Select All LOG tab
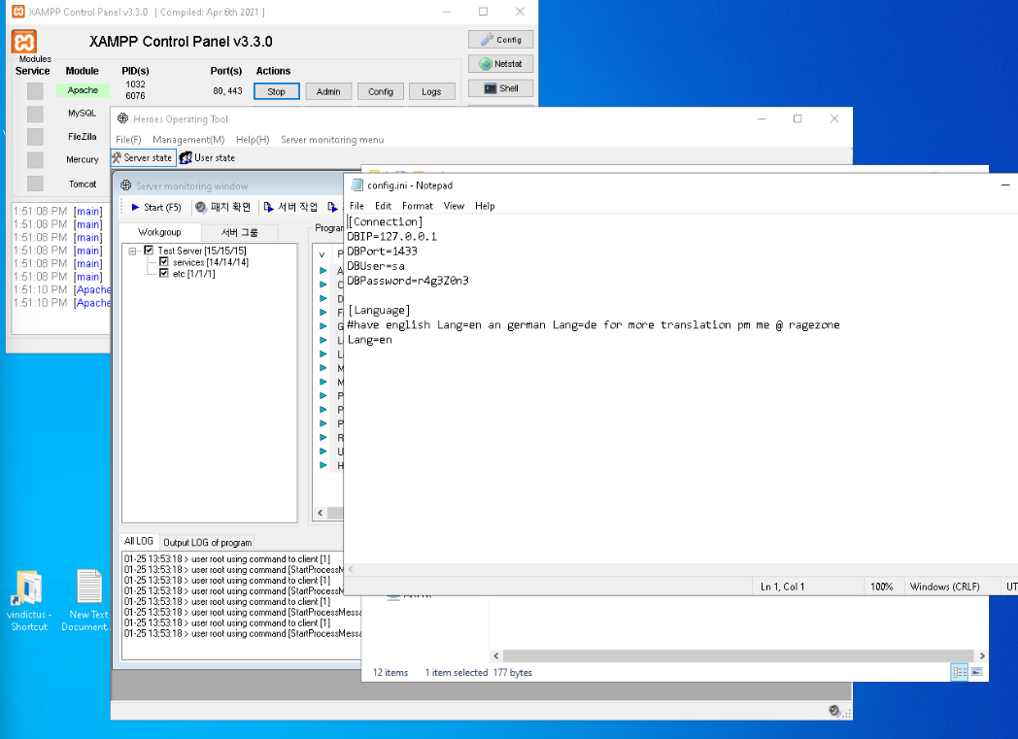Screen dimensions: 1018x739 pyautogui.click(x=139, y=541)
